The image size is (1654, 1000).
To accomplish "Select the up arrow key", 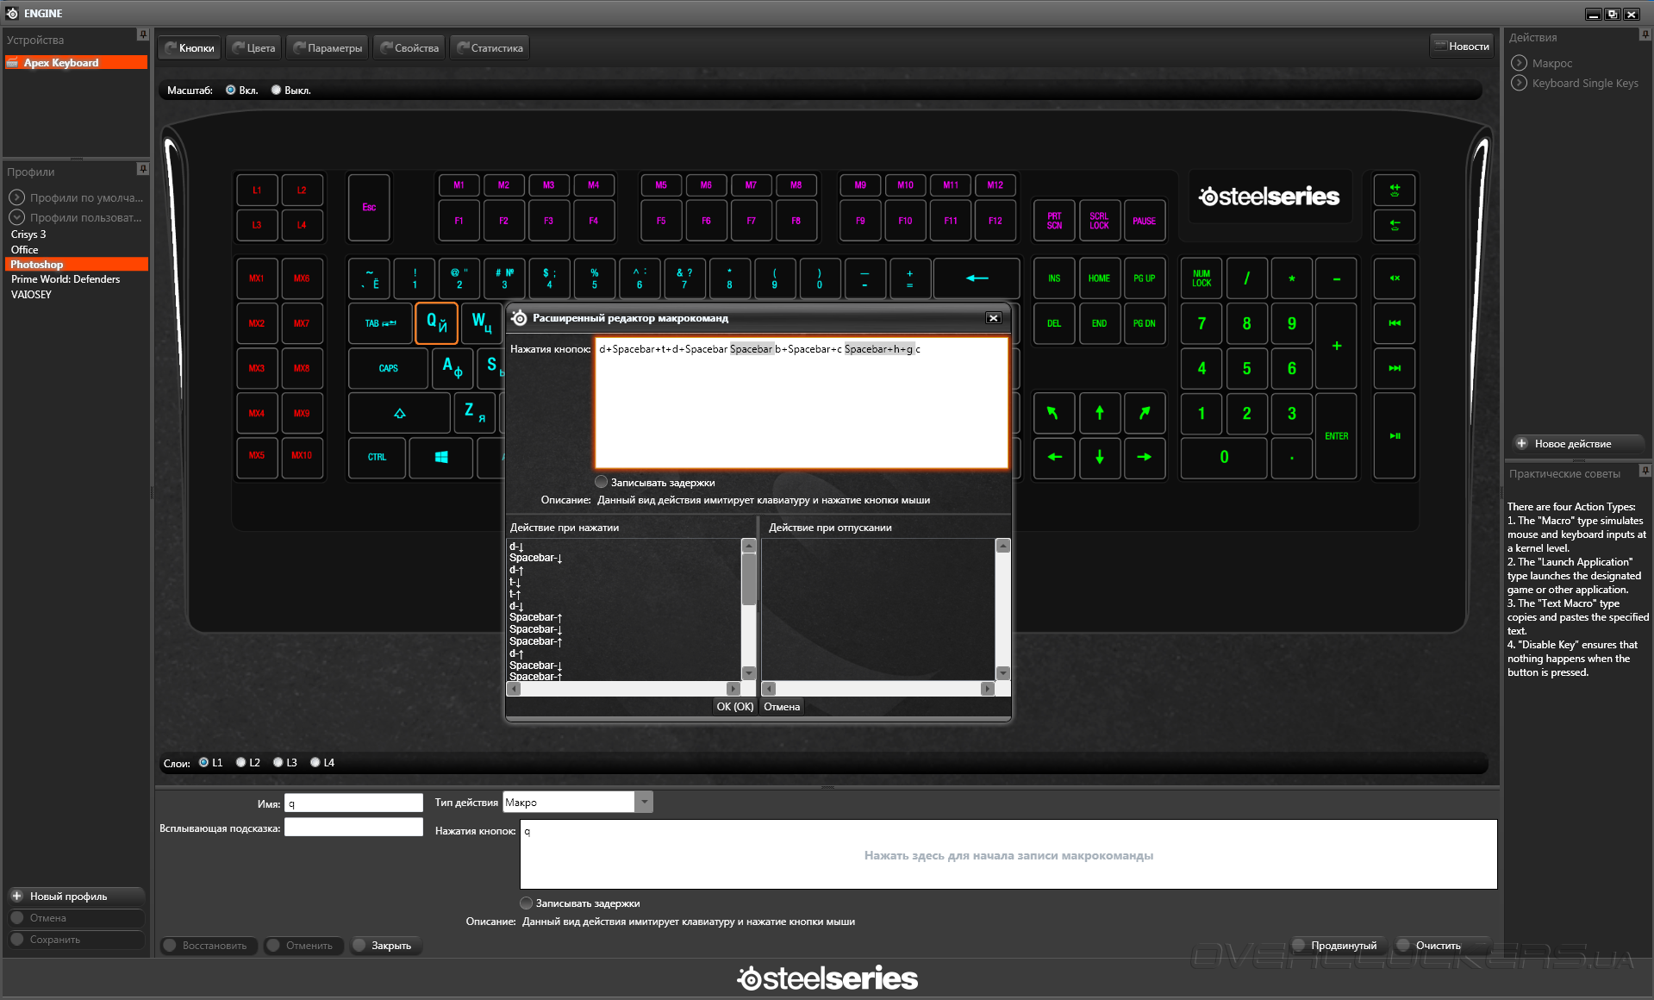I will (x=1099, y=413).
